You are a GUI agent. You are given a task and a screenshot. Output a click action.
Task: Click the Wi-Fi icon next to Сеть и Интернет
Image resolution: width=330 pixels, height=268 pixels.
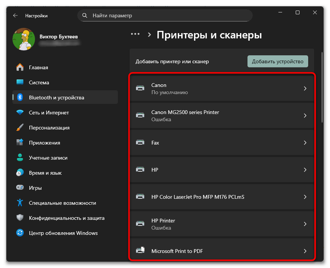(20, 113)
